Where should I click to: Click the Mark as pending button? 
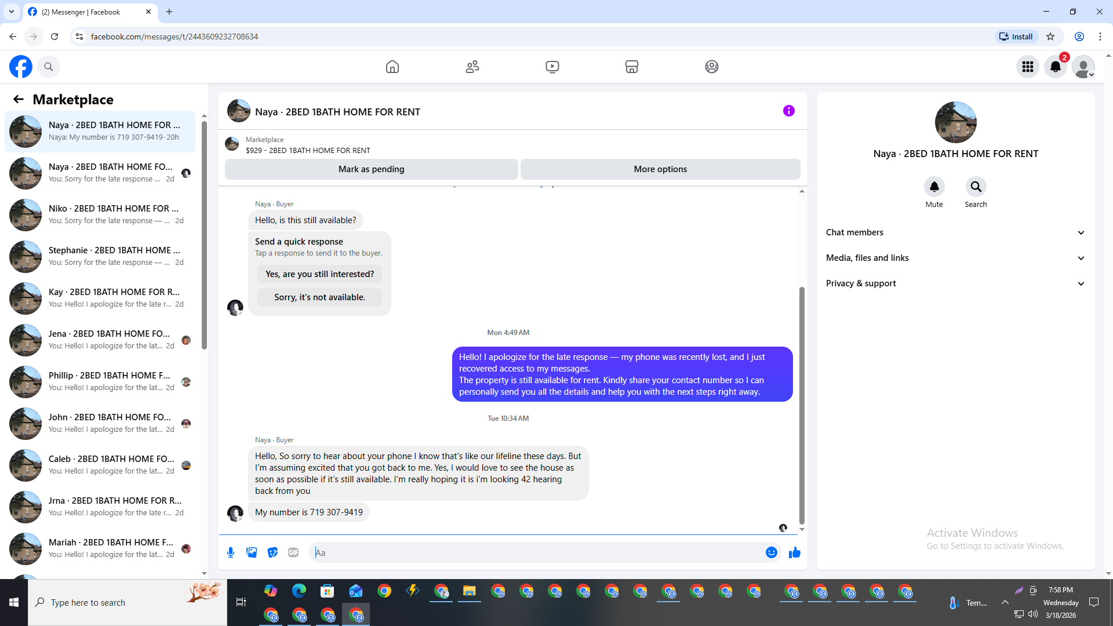pos(371,169)
